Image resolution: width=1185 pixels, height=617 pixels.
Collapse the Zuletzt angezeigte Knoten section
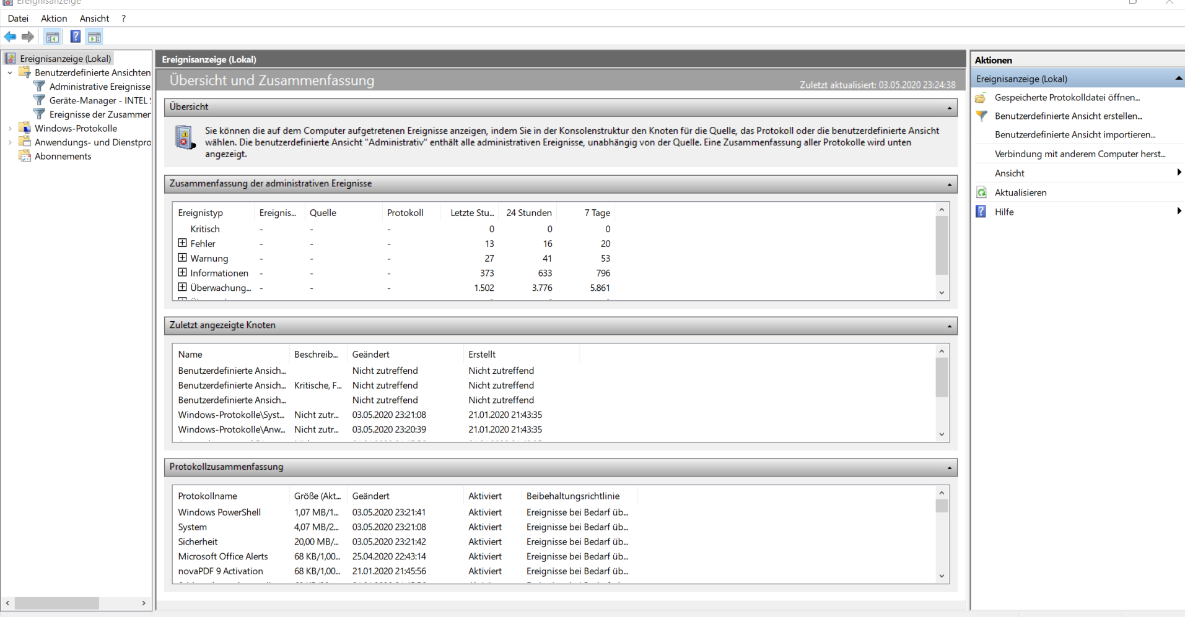pos(950,327)
